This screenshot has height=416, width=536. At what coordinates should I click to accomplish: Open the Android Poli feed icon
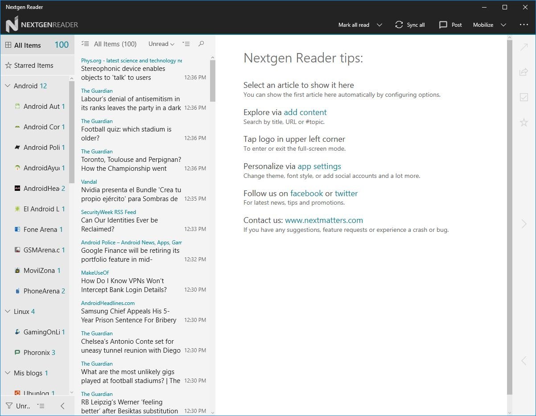point(17,148)
